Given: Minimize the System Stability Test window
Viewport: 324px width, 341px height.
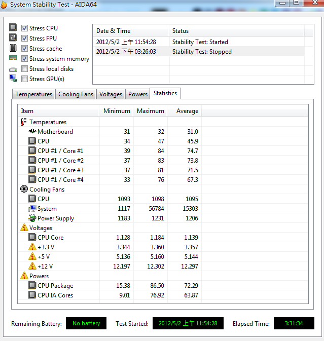Looking at the screenshot, I should [282, 3].
